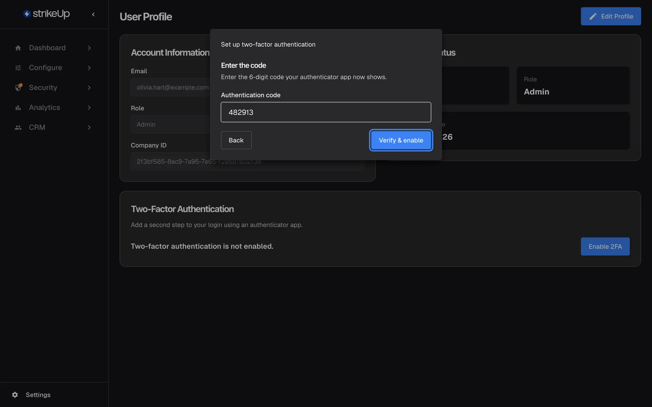Open the Security menu item
Image resolution: width=652 pixels, height=407 pixels.
pos(54,88)
